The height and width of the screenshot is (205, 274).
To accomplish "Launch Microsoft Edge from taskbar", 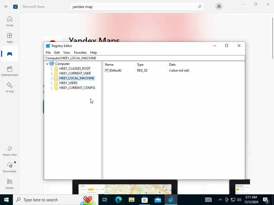I will point(118,200).
